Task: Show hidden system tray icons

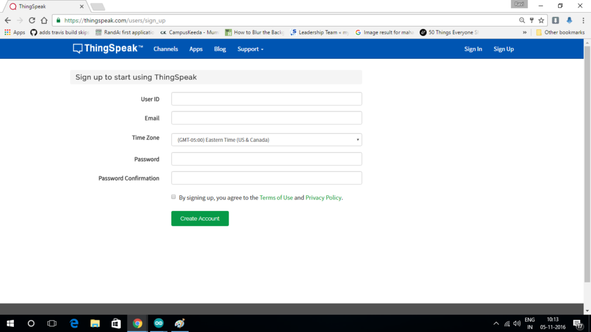Action: pyautogui.click(x=496, y=323)
